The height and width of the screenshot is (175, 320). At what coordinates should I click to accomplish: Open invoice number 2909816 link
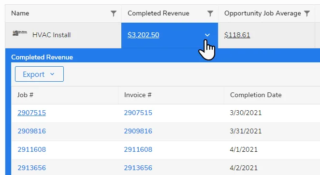tap(138, 131)
